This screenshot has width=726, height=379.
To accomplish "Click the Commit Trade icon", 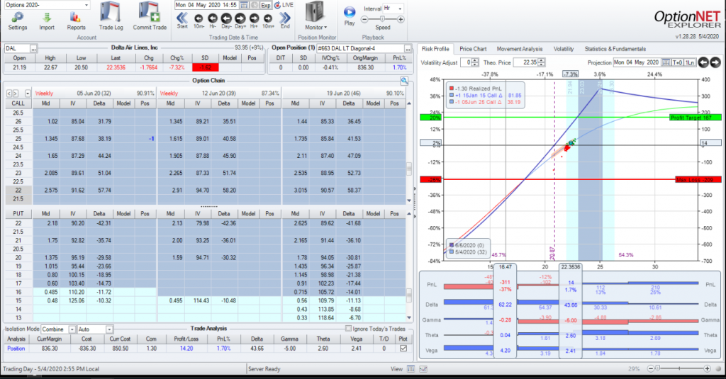I will pos(149,14).
